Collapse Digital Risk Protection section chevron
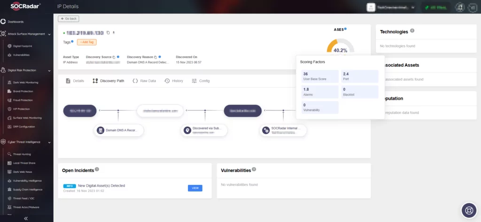Viewport: 481px width, 222px height. [x=49, y=71]
